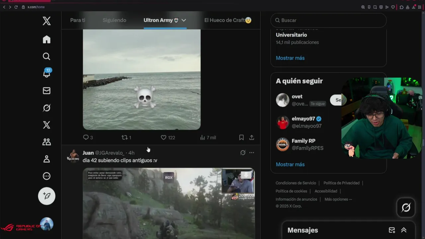Open Premium X icon in sidebar
425x239 pixels.
point(46,125)
